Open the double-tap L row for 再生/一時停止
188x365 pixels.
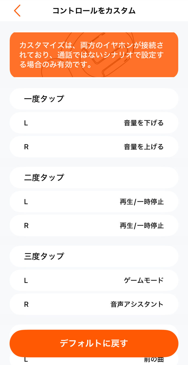click(94, 202)
